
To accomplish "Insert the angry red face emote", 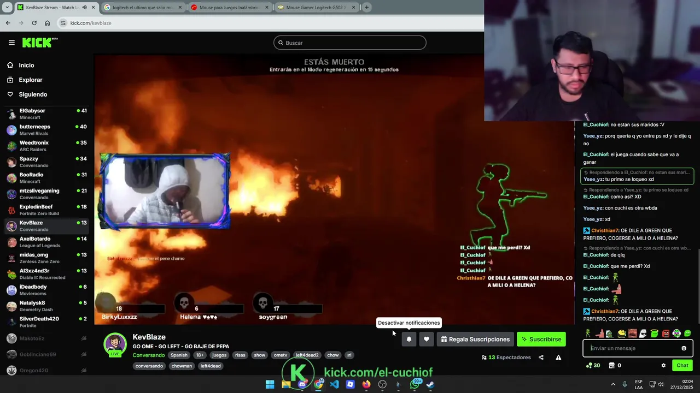I will click(x=666, y=334).
